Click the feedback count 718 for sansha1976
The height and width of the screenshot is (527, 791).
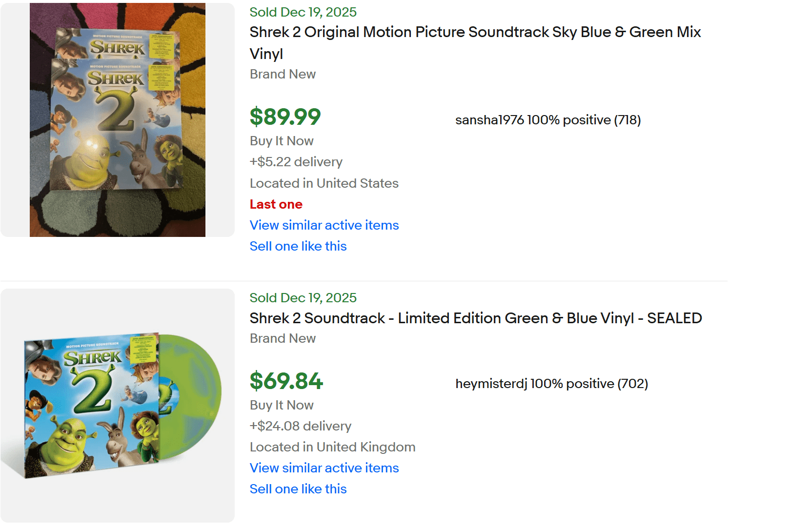point(631,120)
